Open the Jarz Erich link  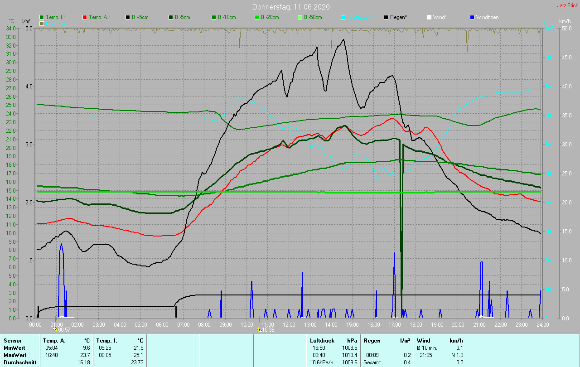click(567, 5)
